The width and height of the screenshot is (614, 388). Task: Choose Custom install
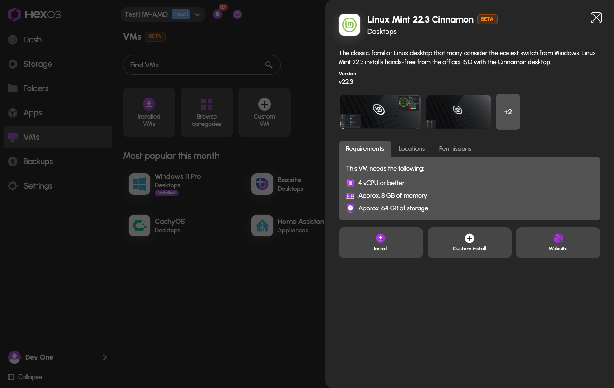point(470,243)
